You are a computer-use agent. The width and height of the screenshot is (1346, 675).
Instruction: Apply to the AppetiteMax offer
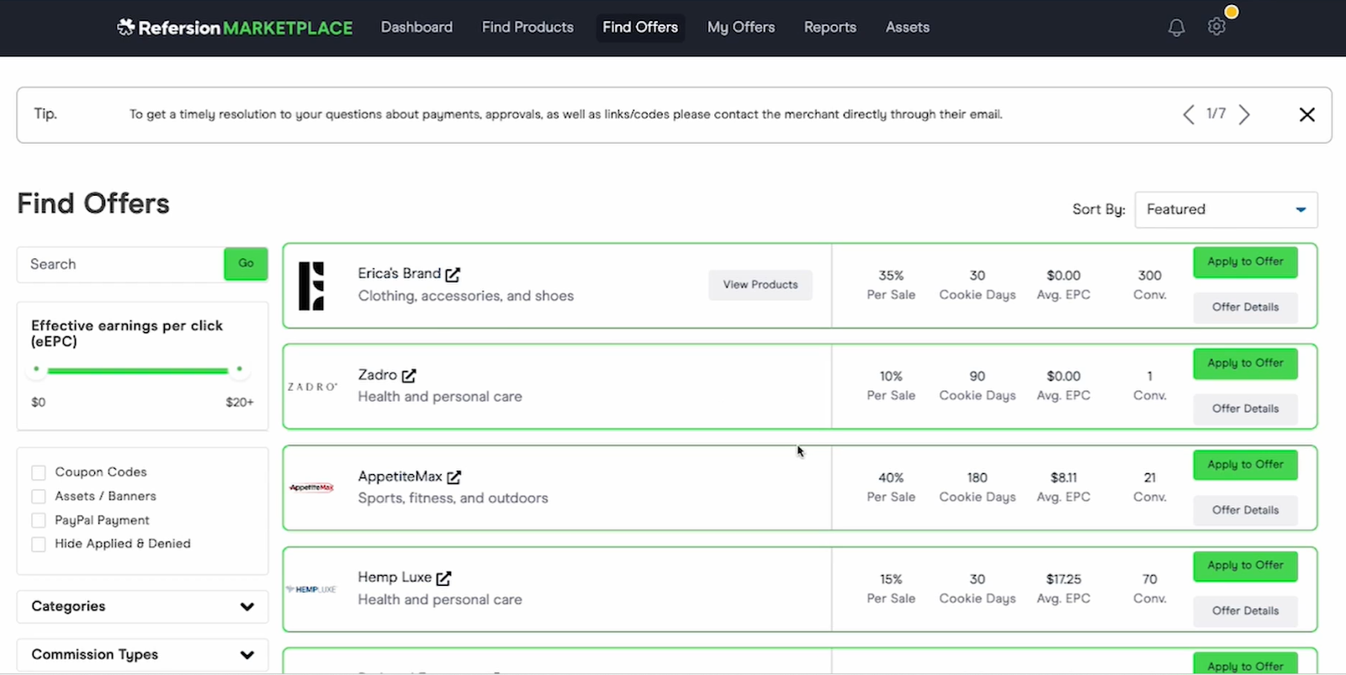tap(1245, 465)
